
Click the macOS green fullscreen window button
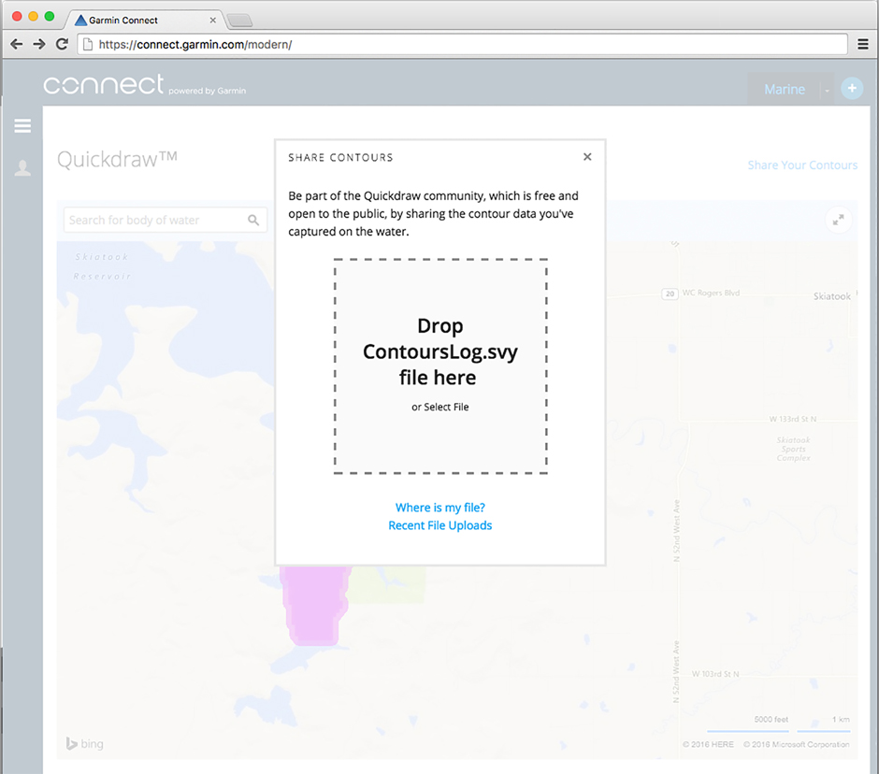pos(50,16)
